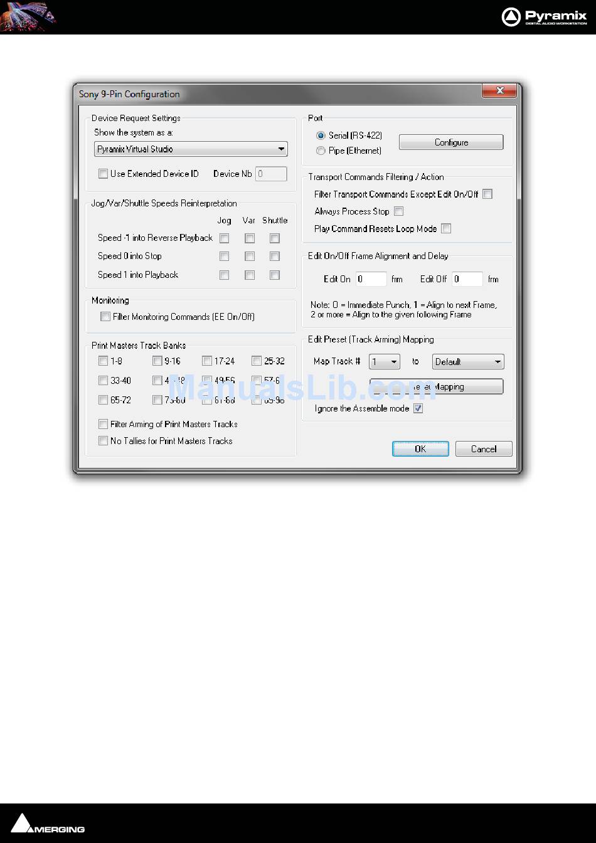The height and width of the screenshot is (843, 596).
Task: Click OK to confirm configuration
Action: 420,449
